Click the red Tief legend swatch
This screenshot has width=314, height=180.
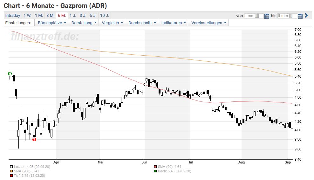11,176
